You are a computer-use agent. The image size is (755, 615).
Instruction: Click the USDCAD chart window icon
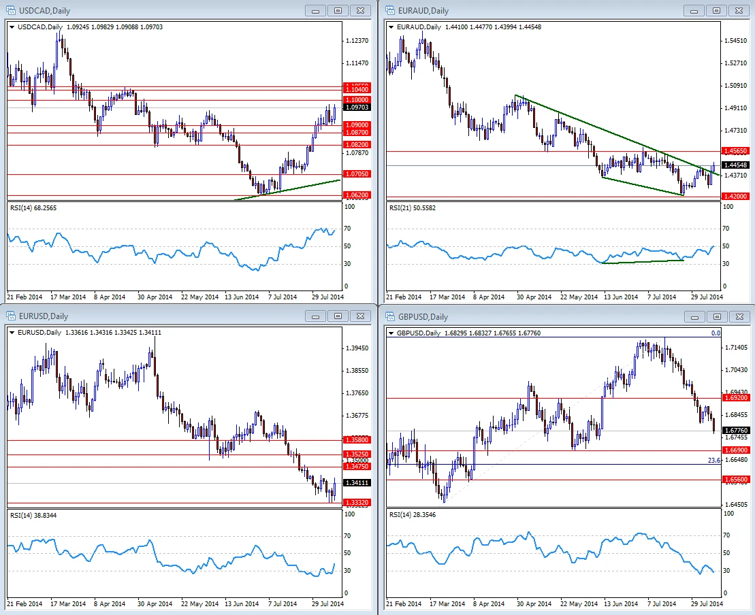tap(11, 10)
